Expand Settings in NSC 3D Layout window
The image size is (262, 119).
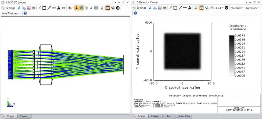9,8
